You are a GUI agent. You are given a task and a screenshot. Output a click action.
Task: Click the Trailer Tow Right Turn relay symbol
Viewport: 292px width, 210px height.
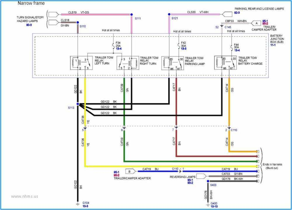(x=128, y=63)
